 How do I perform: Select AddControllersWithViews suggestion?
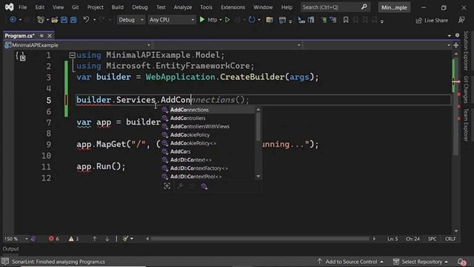click(208, 127)
